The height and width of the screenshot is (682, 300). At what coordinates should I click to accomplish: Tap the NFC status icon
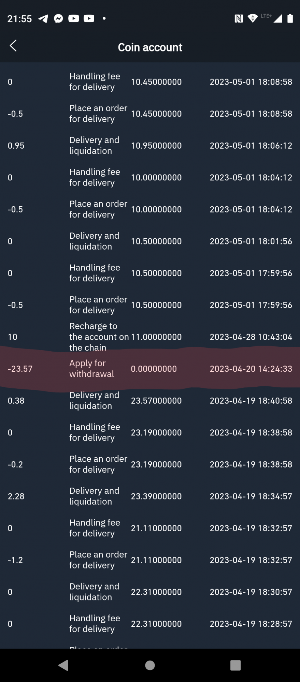click(x=239, y=18)
